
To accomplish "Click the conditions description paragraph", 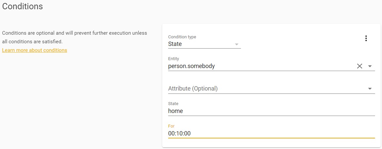I will 74,37.
